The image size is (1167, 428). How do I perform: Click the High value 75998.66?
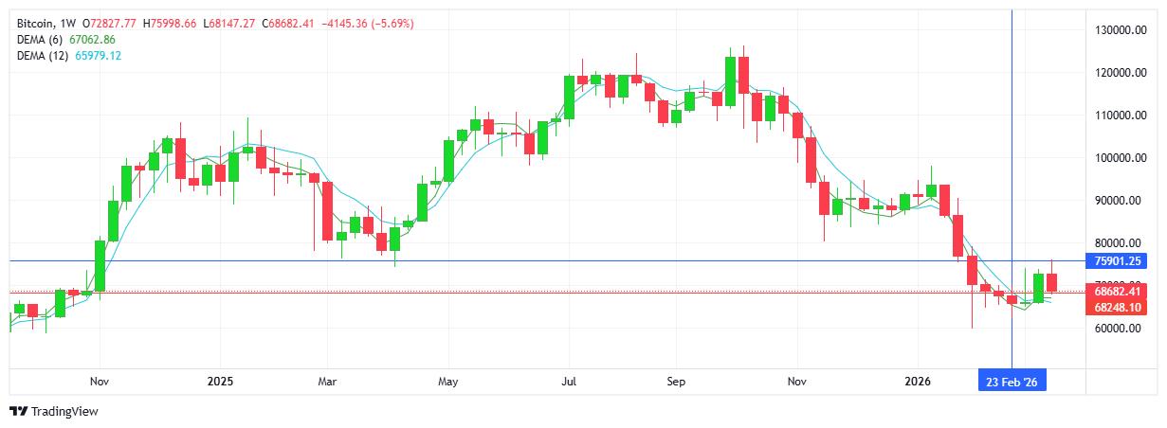169,23
